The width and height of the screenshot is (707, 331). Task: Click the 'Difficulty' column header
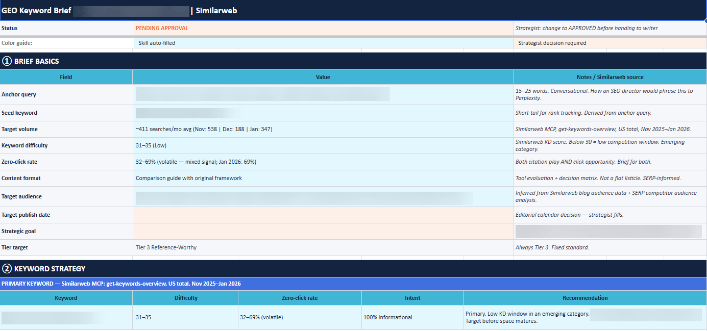pos(186,298)
